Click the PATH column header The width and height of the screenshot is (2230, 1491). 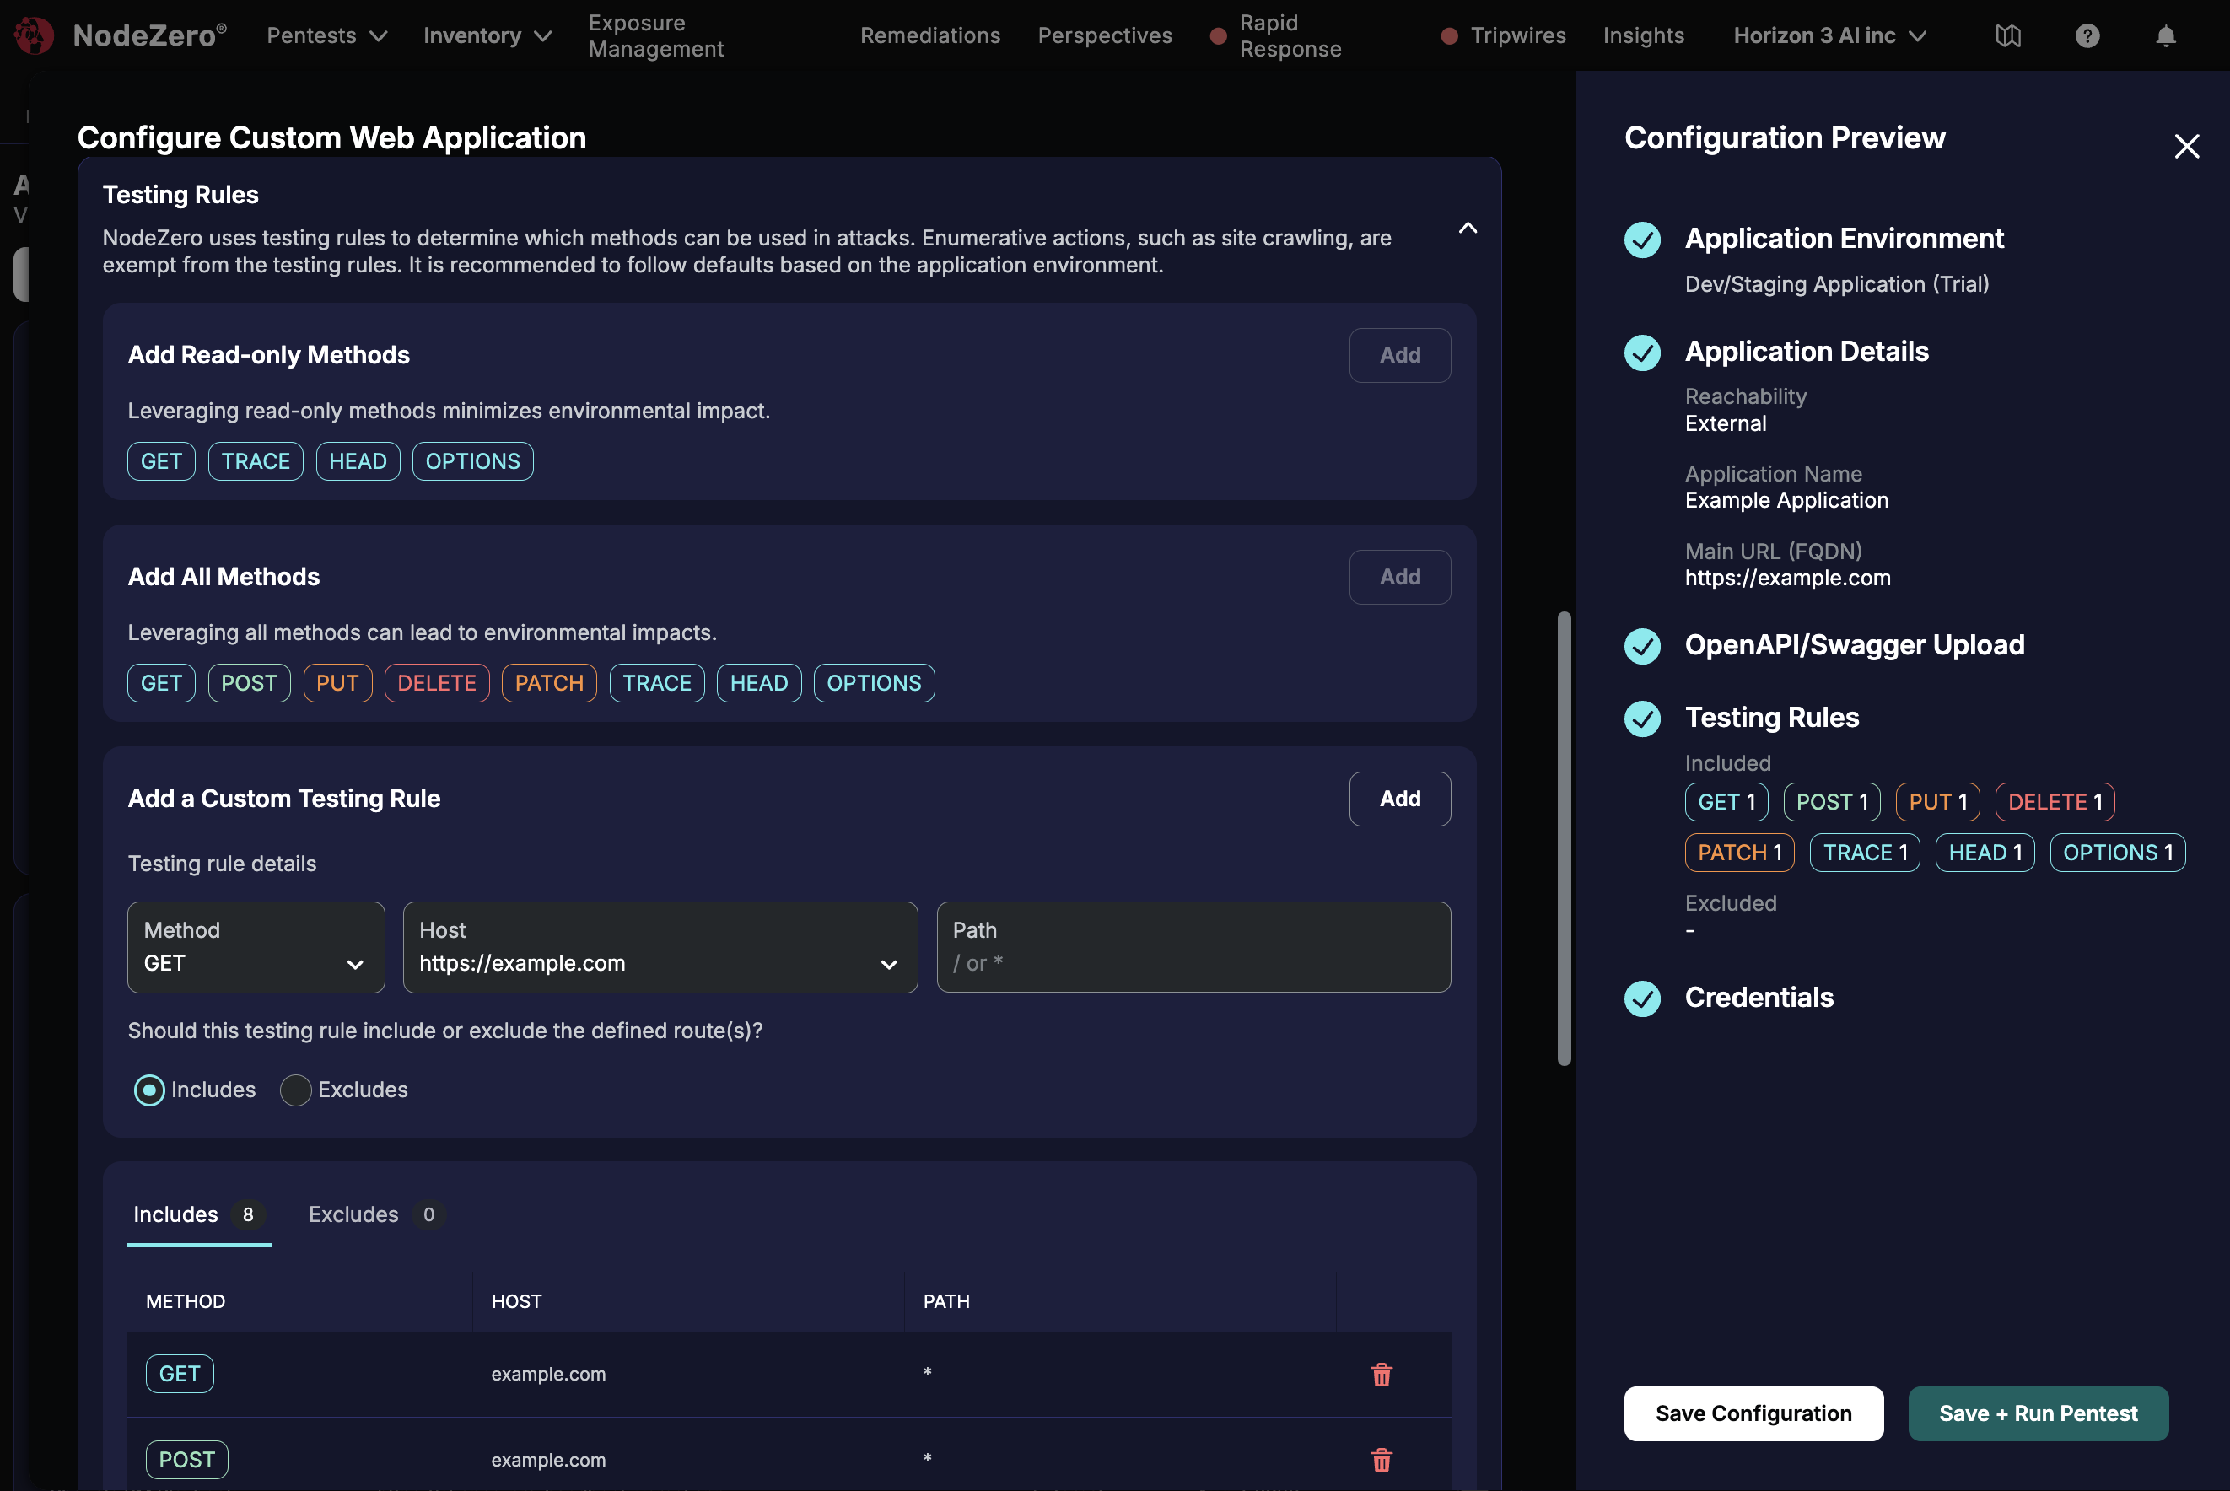[946, 1300]
